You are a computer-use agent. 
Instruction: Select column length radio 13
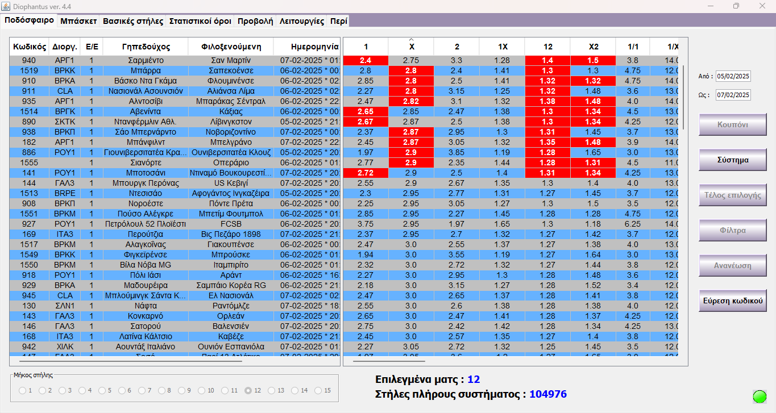[x=271, y=390]
